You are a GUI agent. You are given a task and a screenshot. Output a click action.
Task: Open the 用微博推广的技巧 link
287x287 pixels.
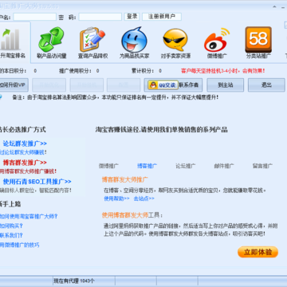click(19, 245)
